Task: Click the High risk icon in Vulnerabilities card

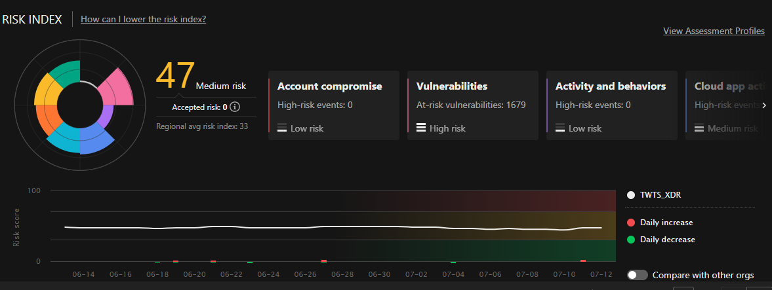Action: pyautogui.click(x=421, y=128)
